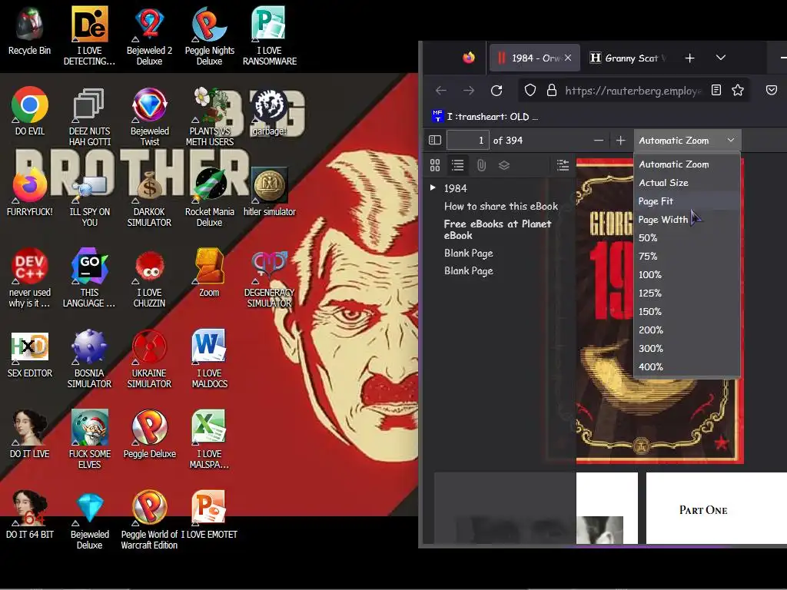Zoom out with the minus button
The height and width of the screenshot is (590, 787).
pyautogui.click(x=598, y=141)
